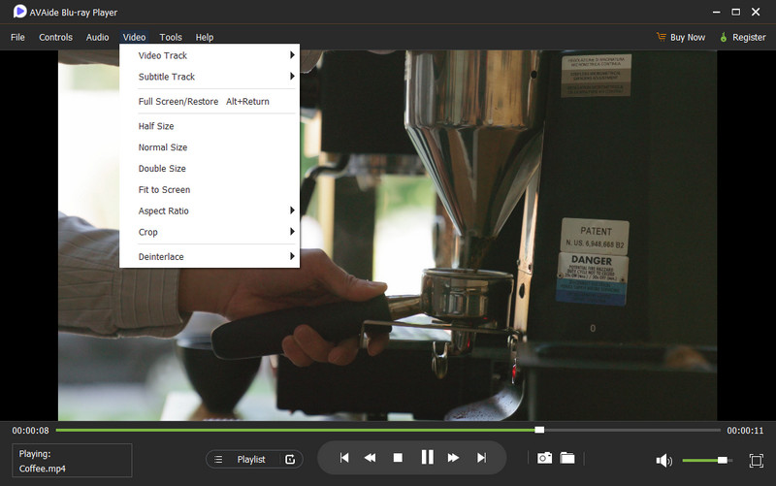
Task: Skip to previous track icon
Action: click(x=343, y=458)
